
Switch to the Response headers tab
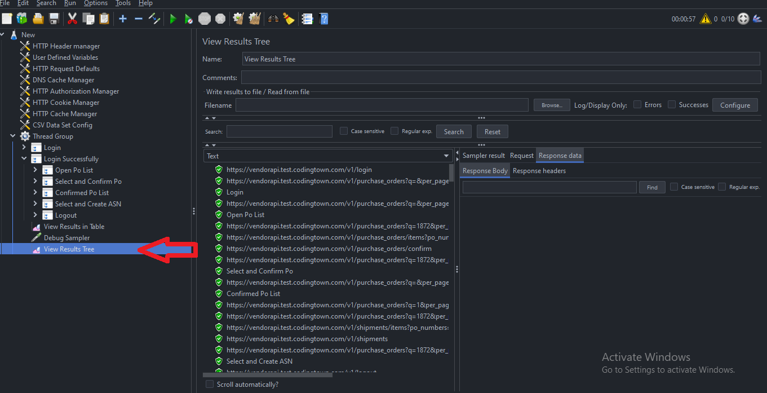pos(539,171)
